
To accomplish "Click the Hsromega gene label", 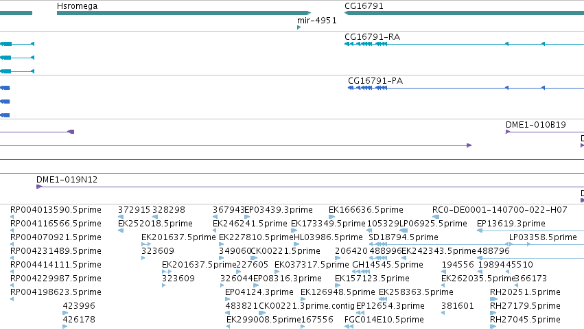I will pyautogui.click(x=77, y=6).
